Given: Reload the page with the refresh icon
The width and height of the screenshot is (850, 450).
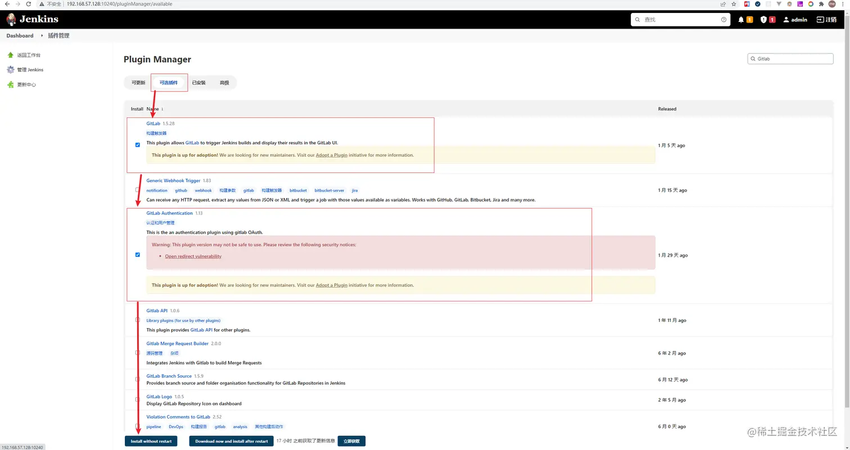Looking at the screenshot, I should click(x=29, y=4).
